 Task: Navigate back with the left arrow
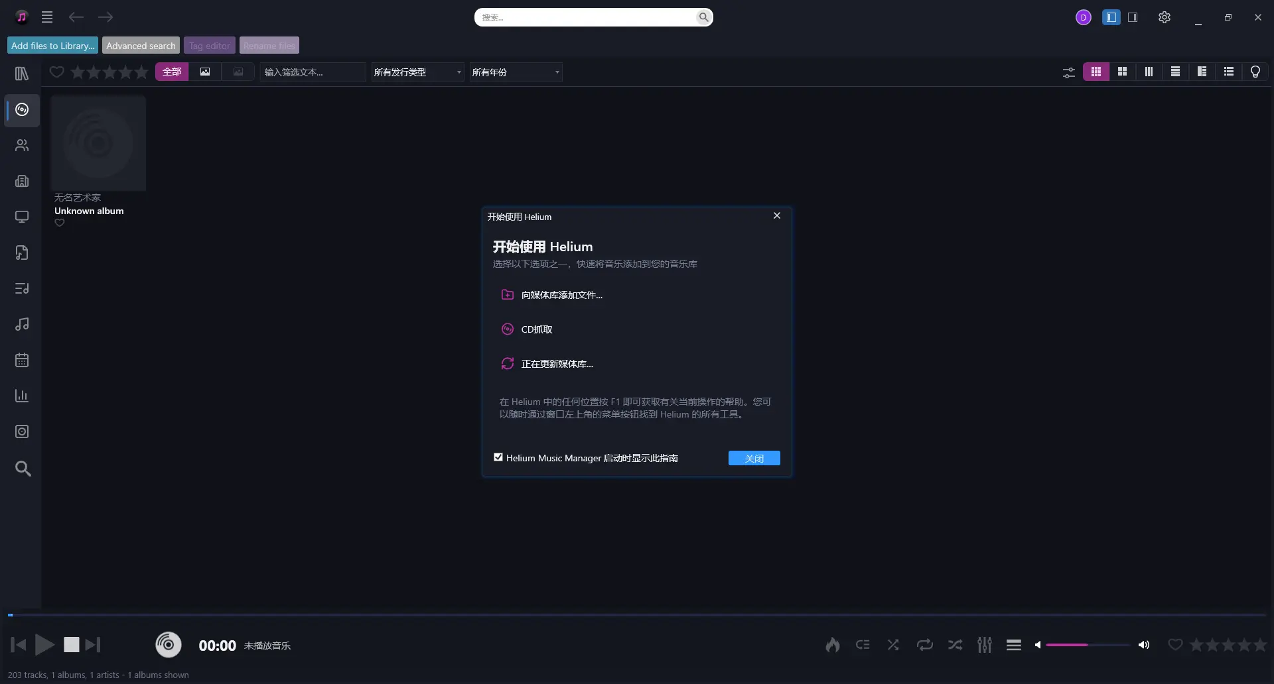point(76,17)
